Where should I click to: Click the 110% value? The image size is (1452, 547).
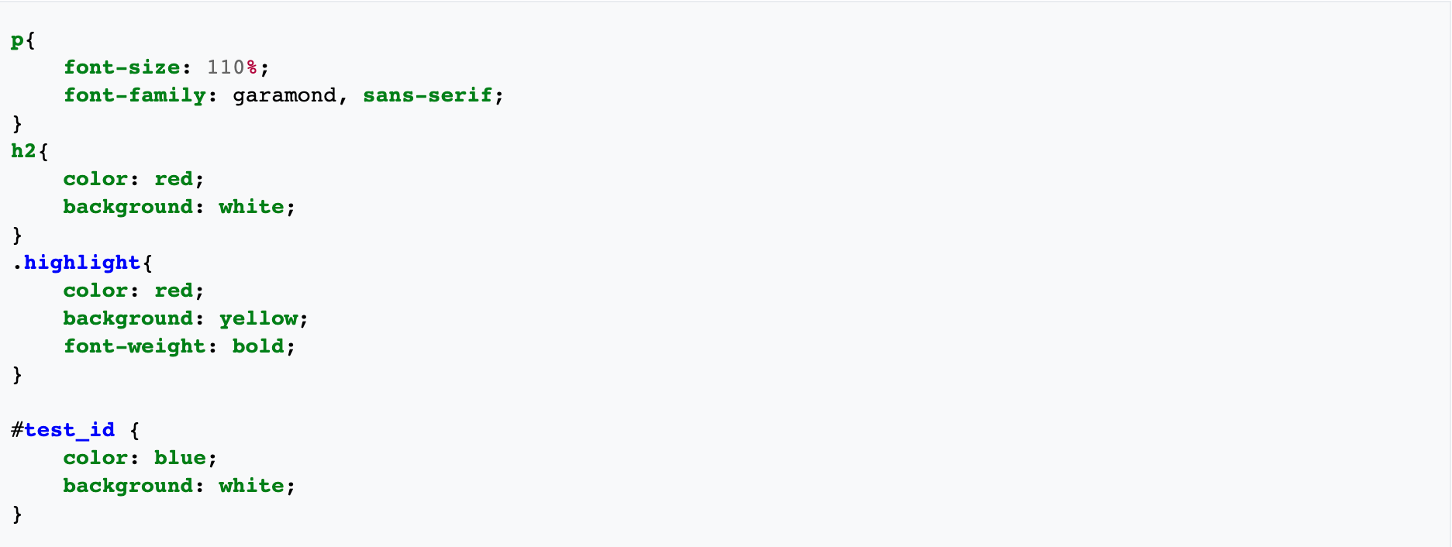coord(232,67)
